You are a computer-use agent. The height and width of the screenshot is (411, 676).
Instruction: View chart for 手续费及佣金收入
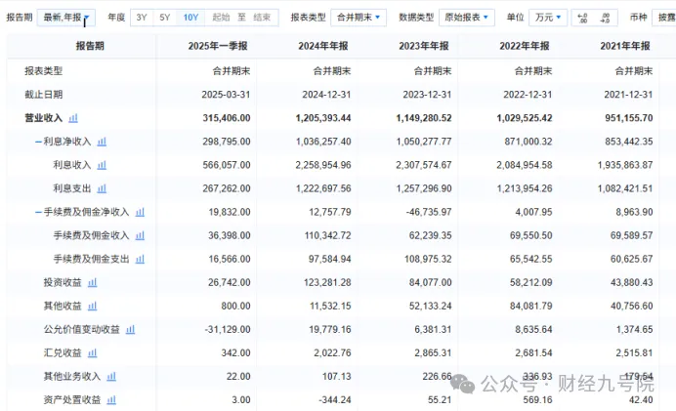(140, 235)
